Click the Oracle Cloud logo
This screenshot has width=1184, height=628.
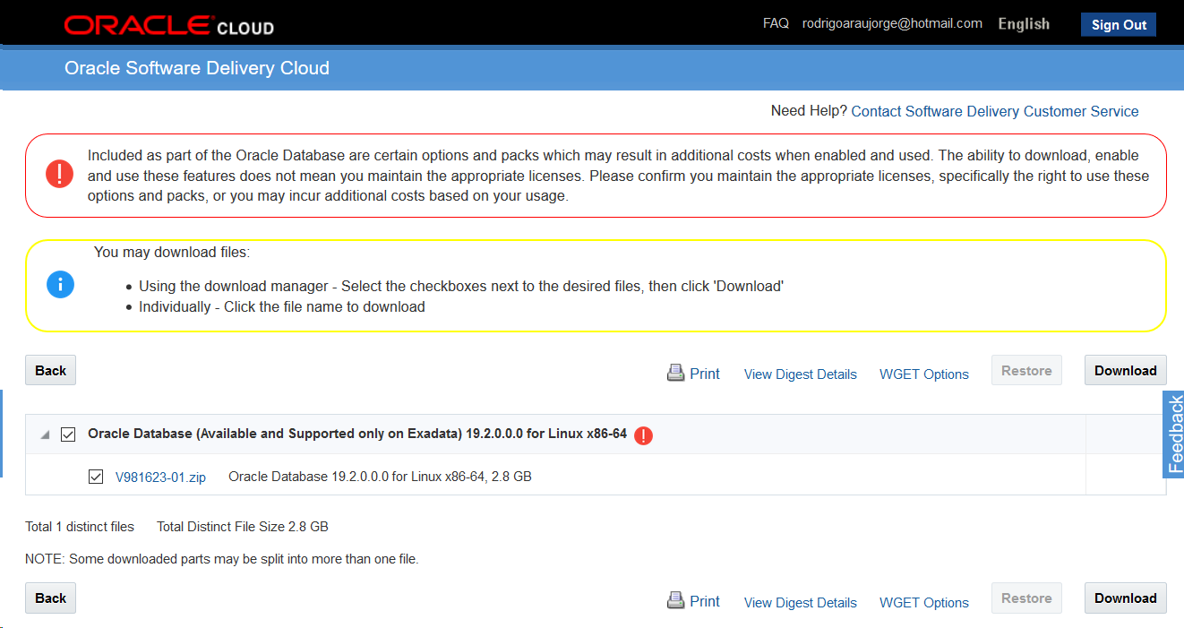click(169, 26)
